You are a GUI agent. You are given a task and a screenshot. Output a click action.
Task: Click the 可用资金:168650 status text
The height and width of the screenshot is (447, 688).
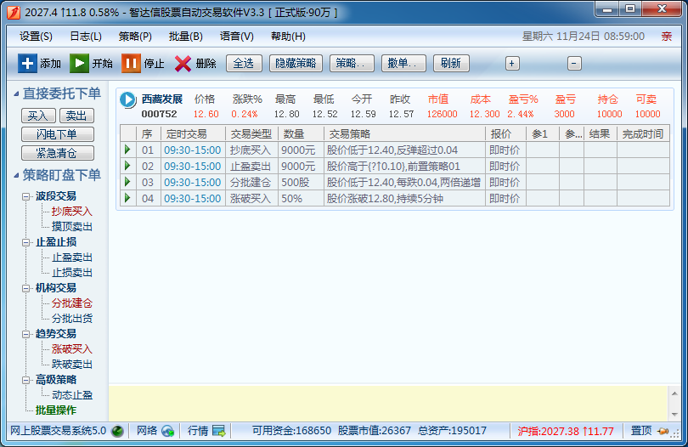pos(291,431)
